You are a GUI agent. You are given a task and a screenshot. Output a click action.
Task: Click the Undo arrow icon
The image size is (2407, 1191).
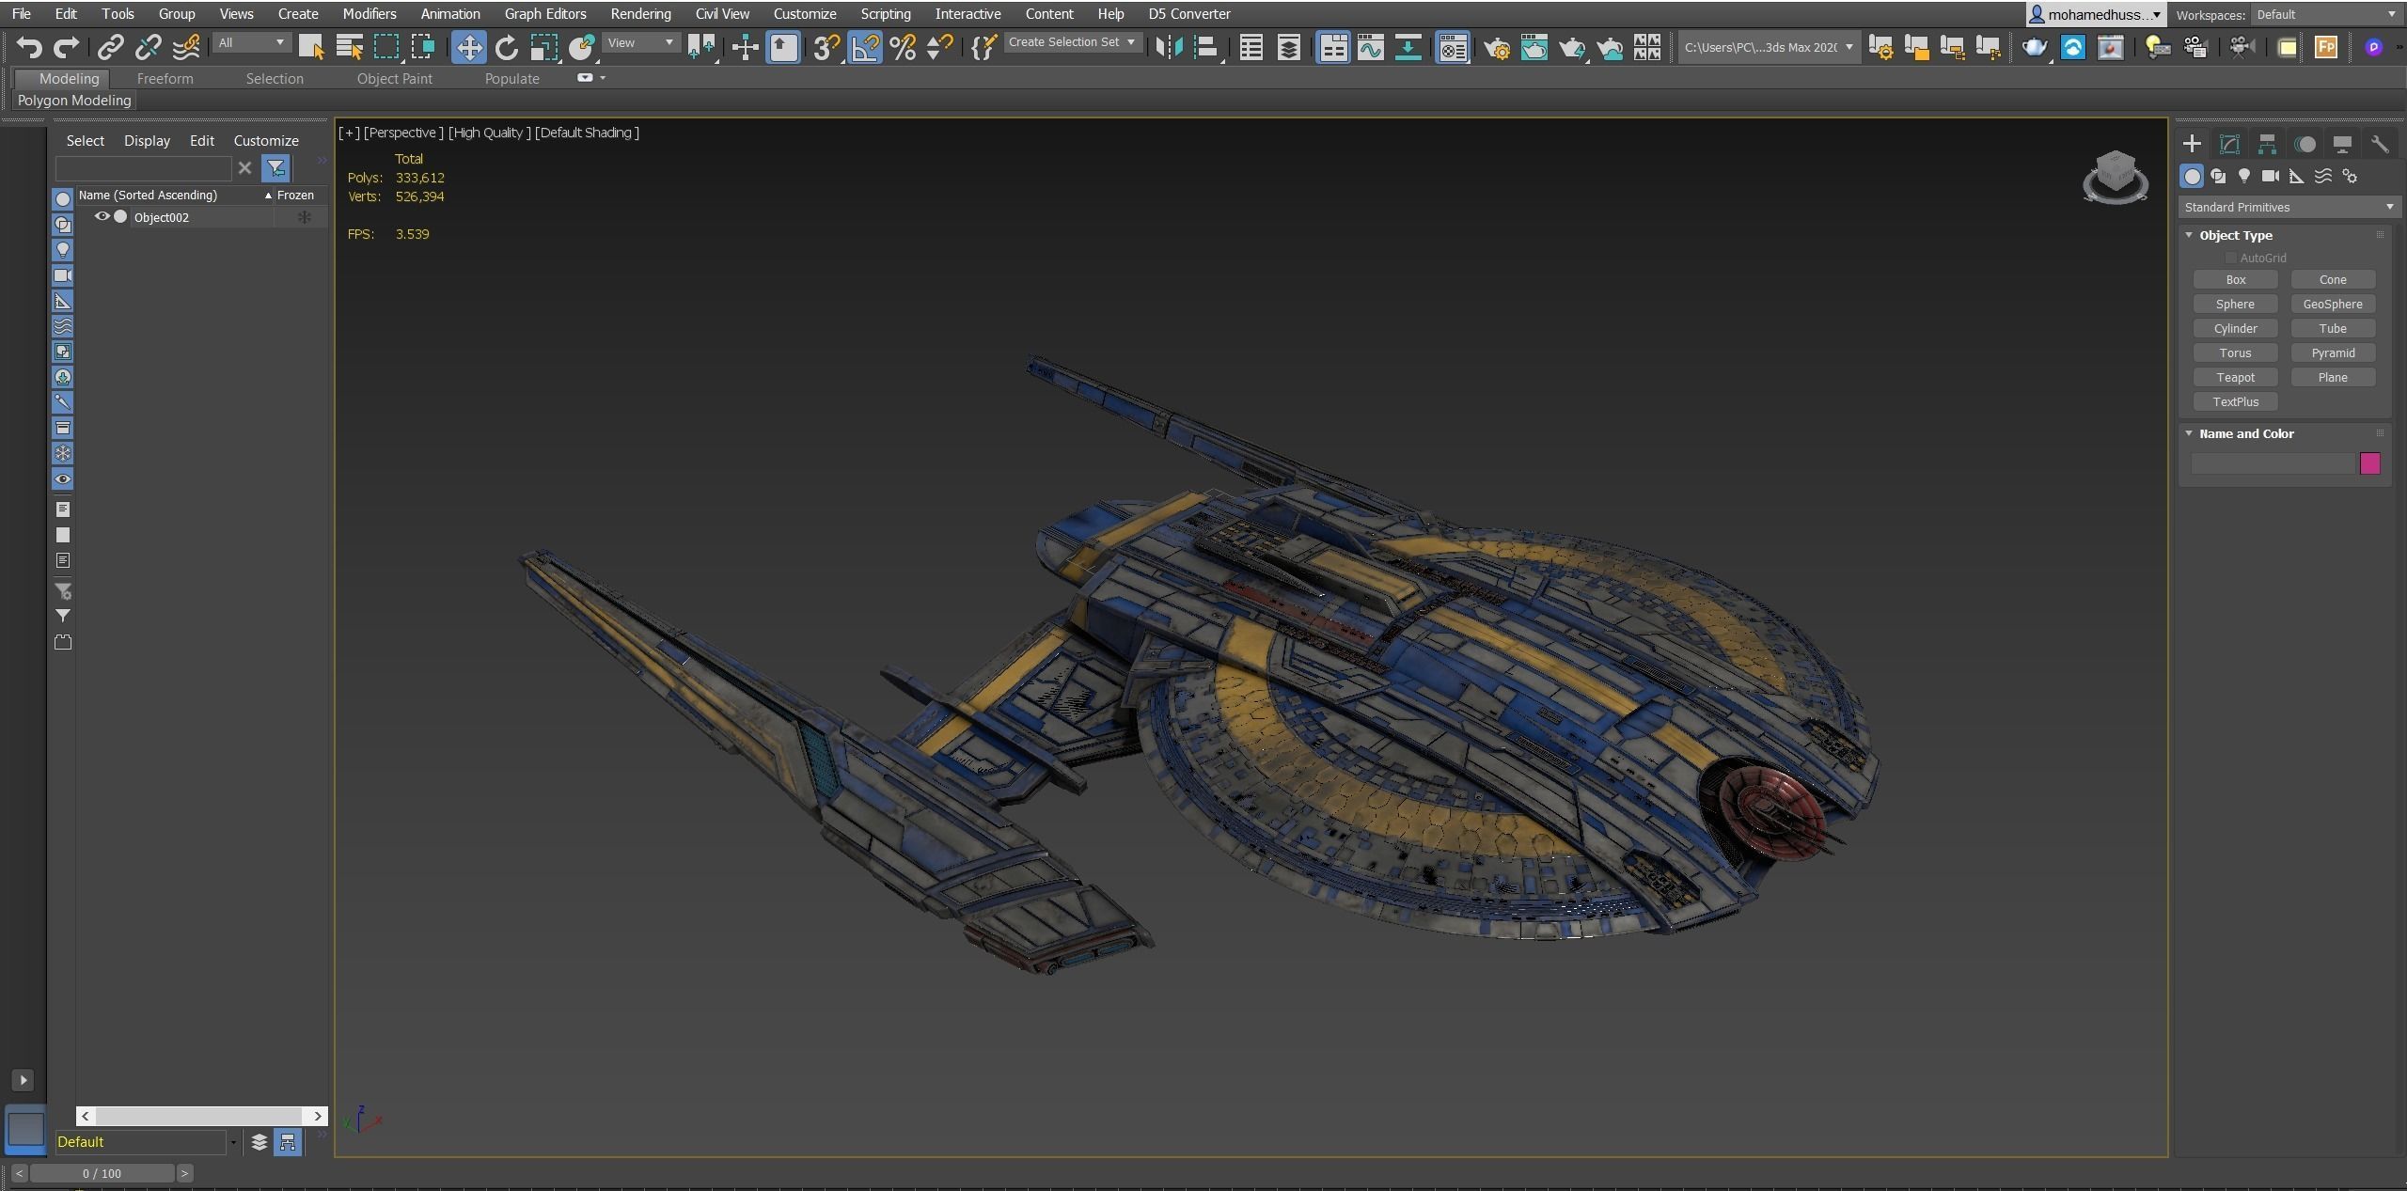click(29, 47)
